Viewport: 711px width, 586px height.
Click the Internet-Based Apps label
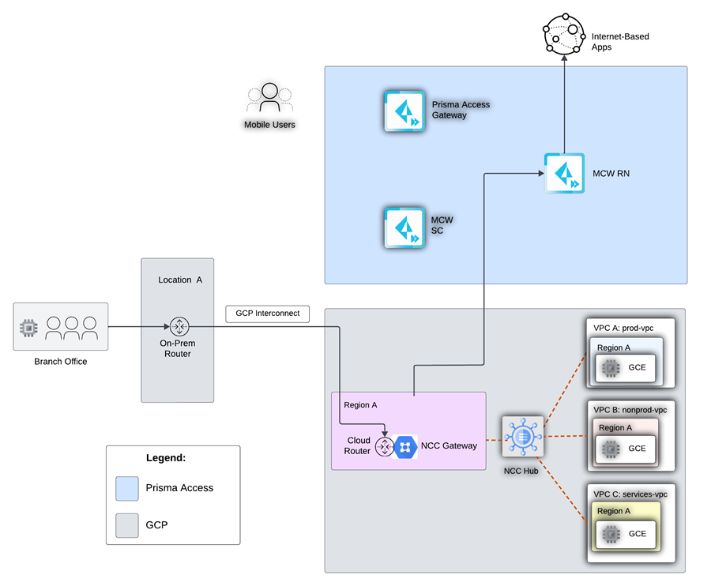620,42
